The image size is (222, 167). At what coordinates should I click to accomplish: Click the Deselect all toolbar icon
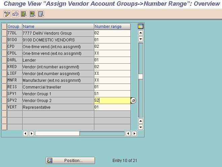point(41,14)
